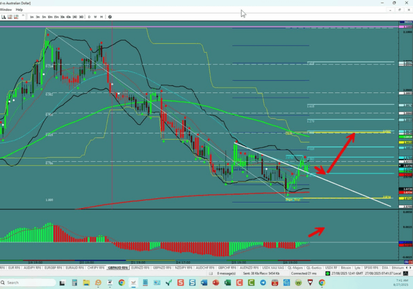Viewport: 413px width, 289px height.
Task: Open the Help menu
Action: pyautogui.click(x=19, y=10)
